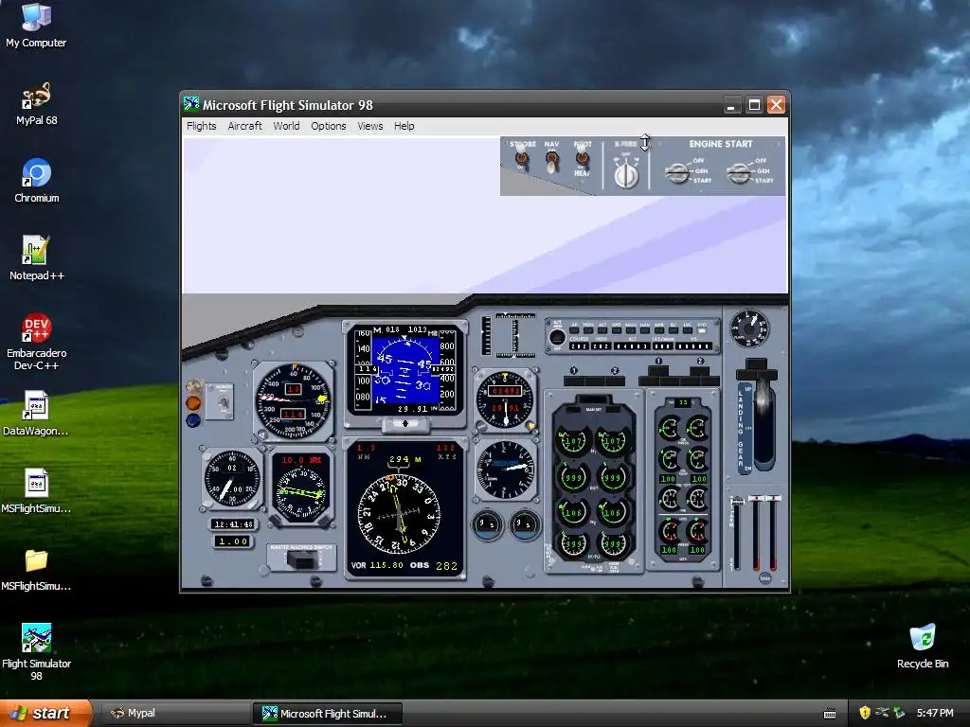Click the autopilot IAS/MACH value display
The width and height of the screenshot is (970, 727).
662,346
